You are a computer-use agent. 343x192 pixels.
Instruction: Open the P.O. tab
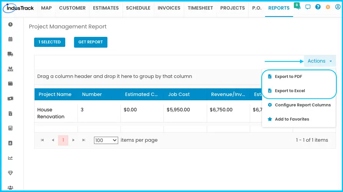click(x=257, y=8)
